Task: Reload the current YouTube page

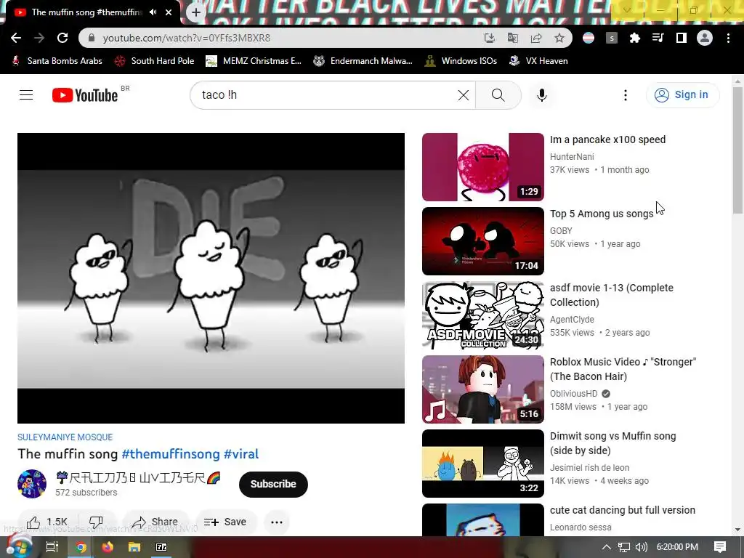Action: tap(62, 38)
